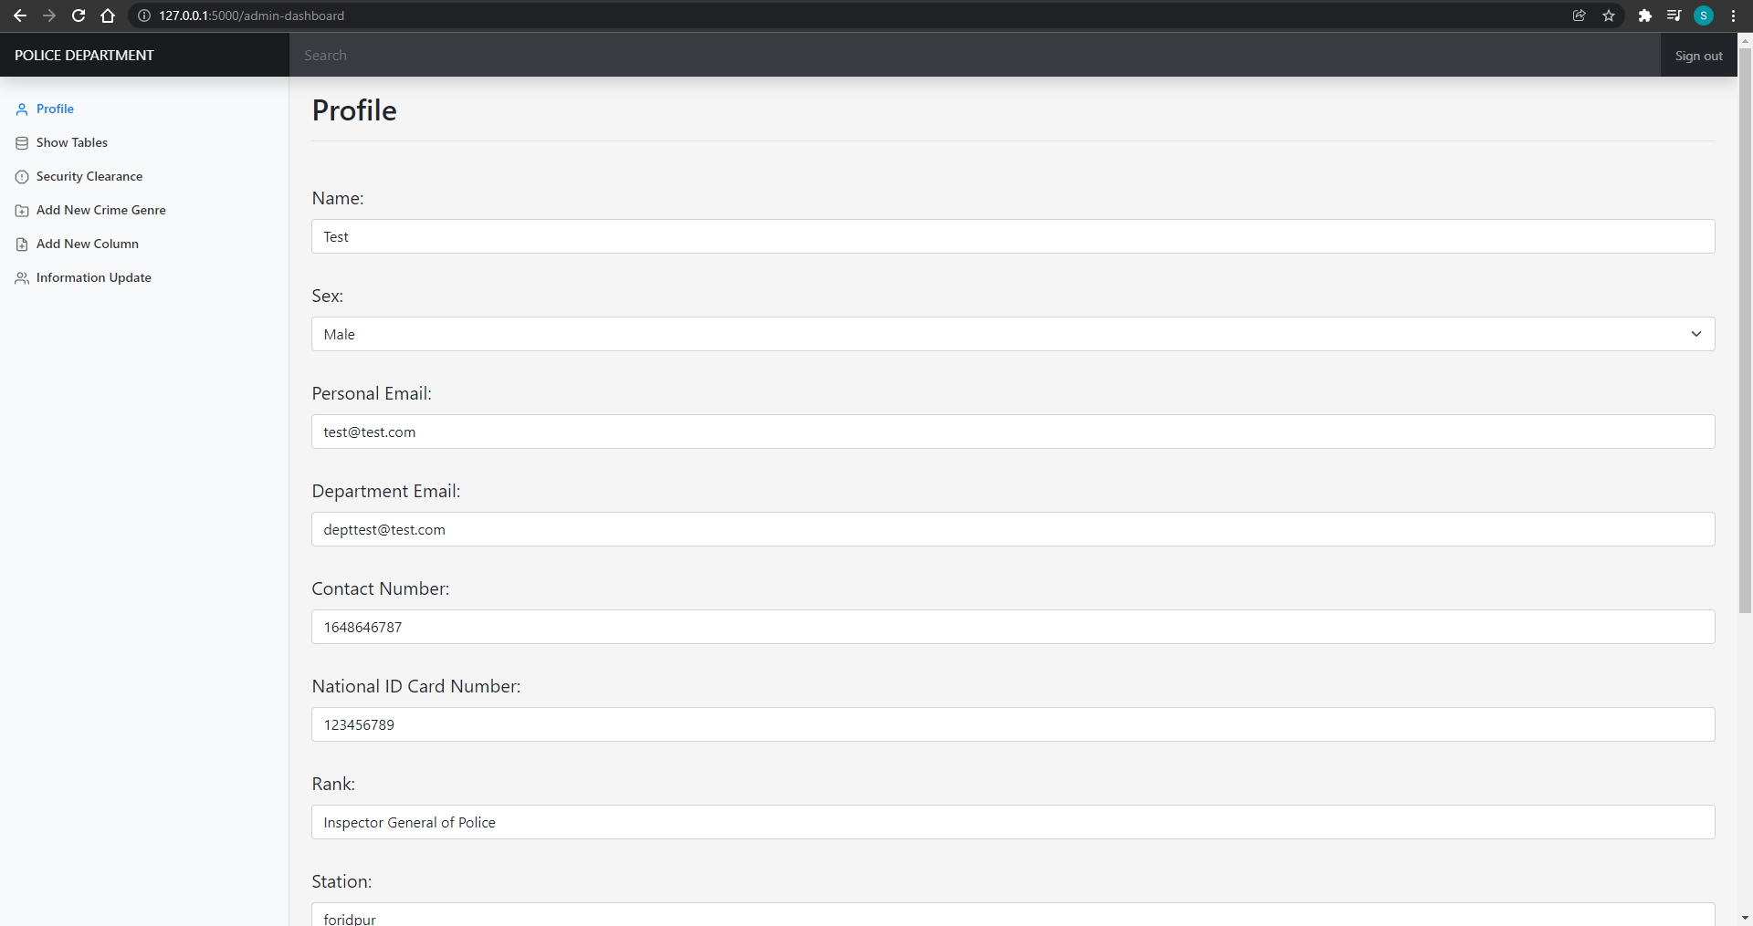1753x926 pixels.
Task: Open the browser three-dot menu
Action: 1733,16
